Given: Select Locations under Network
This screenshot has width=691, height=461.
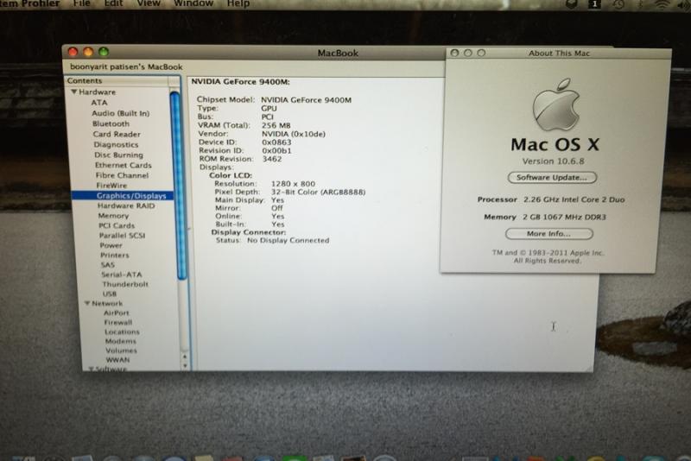Looking at the screenshot, I should pos(122,332).
